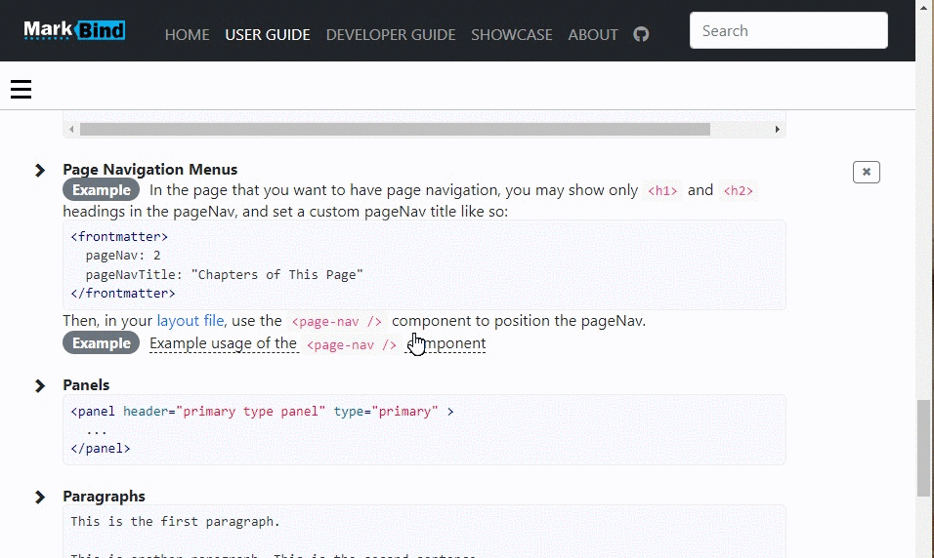Click the vertical page scrollbar thumb
This screenshot has width=934, height=558.
(923, 448)
